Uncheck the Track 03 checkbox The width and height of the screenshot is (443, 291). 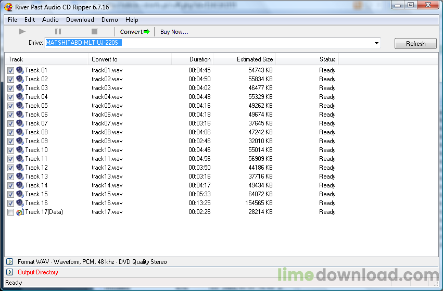pyautogui.click(x=11, y=88)
